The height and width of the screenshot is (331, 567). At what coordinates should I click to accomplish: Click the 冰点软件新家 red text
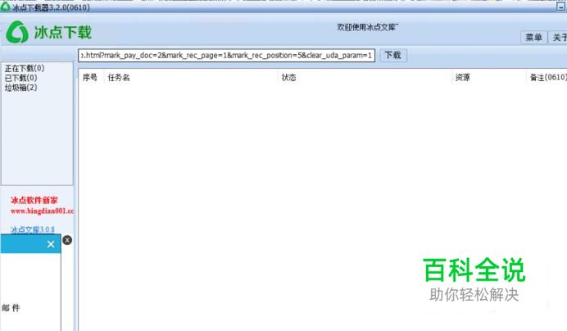pos(34,200)
